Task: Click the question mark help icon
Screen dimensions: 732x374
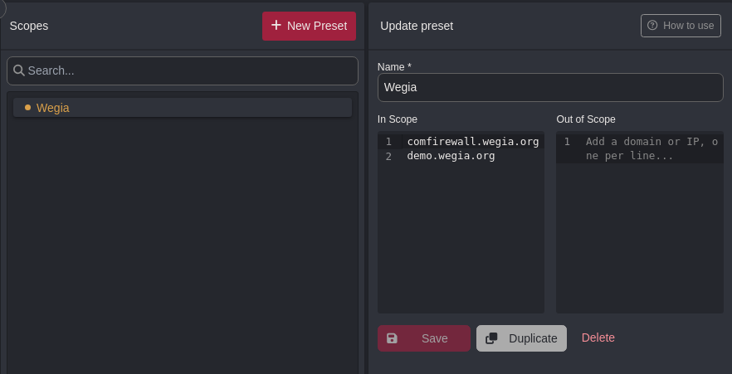Action: (x=652, y=25)
